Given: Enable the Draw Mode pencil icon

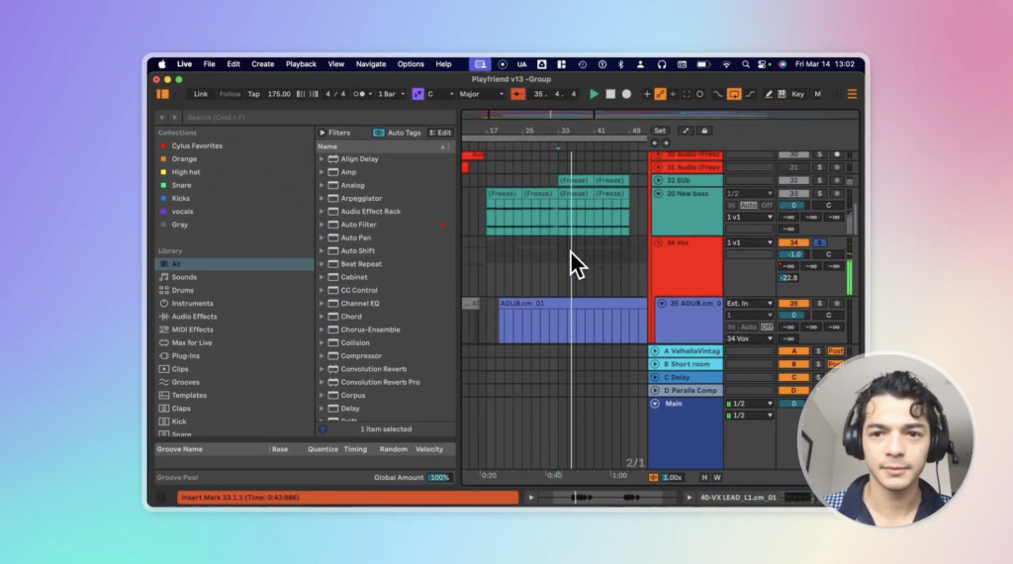Looking at the screenshot, I should [768, 94].
